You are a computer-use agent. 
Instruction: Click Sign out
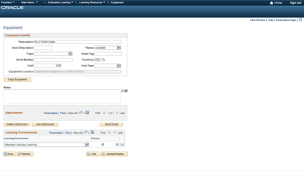[295, 3]
